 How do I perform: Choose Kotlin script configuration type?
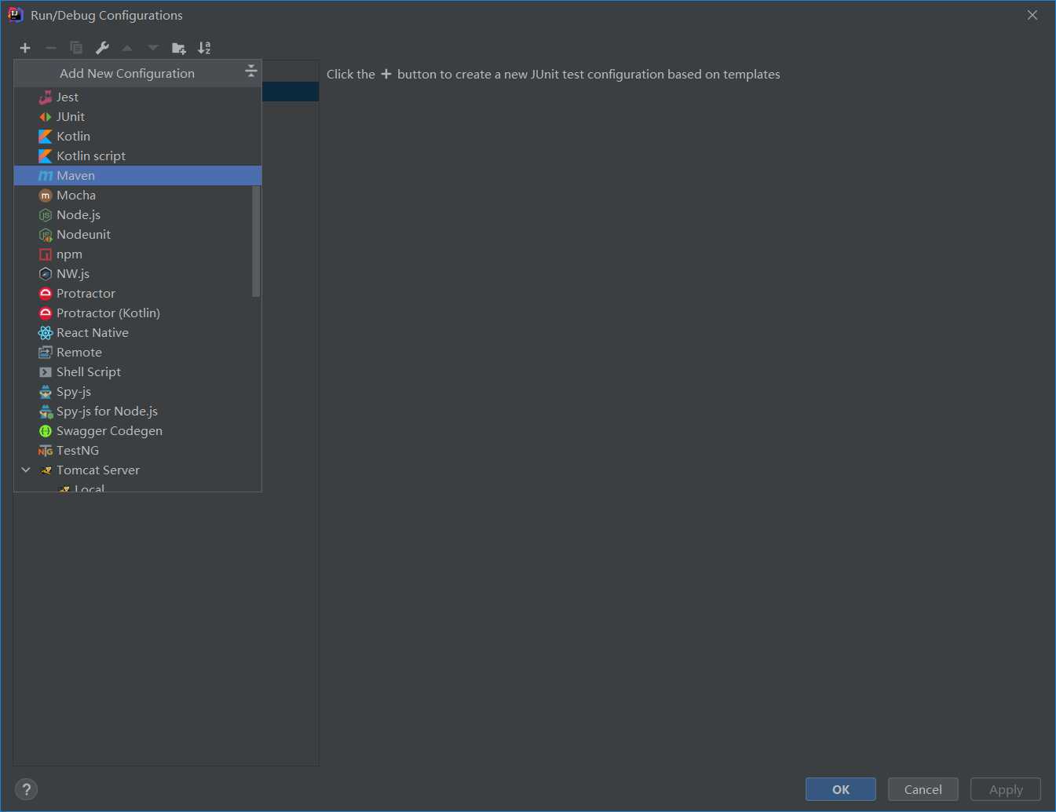[137, 156]
